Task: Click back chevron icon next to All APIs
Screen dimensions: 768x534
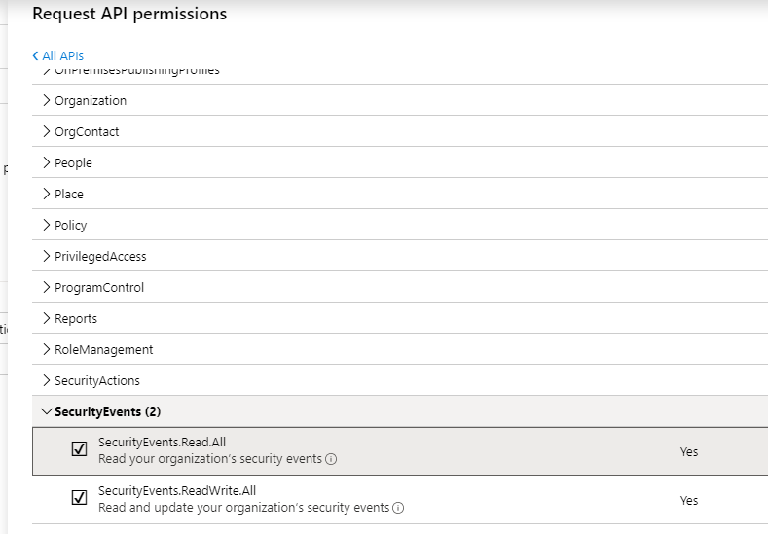Action: pos(36,56)
